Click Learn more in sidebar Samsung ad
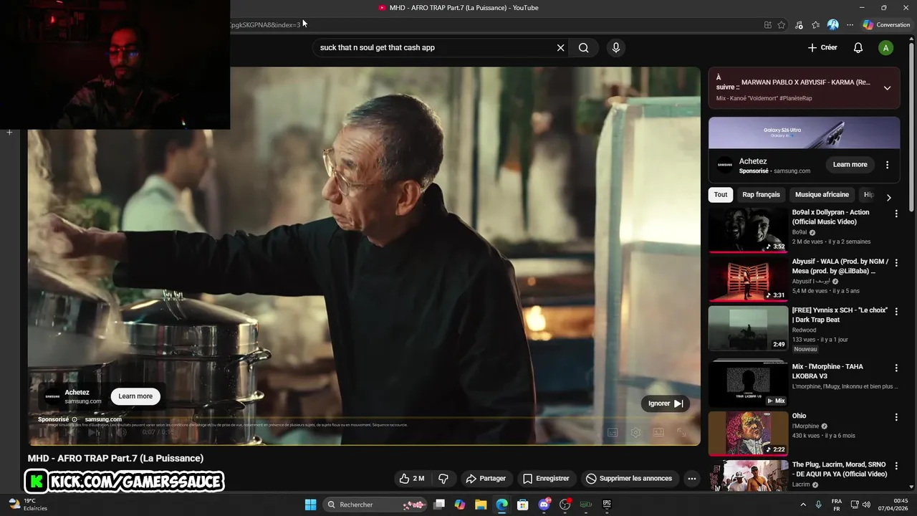 [x=850, y=165]
